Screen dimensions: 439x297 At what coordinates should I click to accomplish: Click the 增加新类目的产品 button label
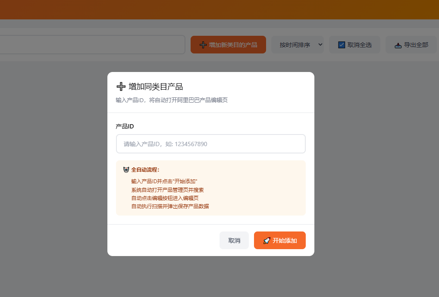point(233,45)
